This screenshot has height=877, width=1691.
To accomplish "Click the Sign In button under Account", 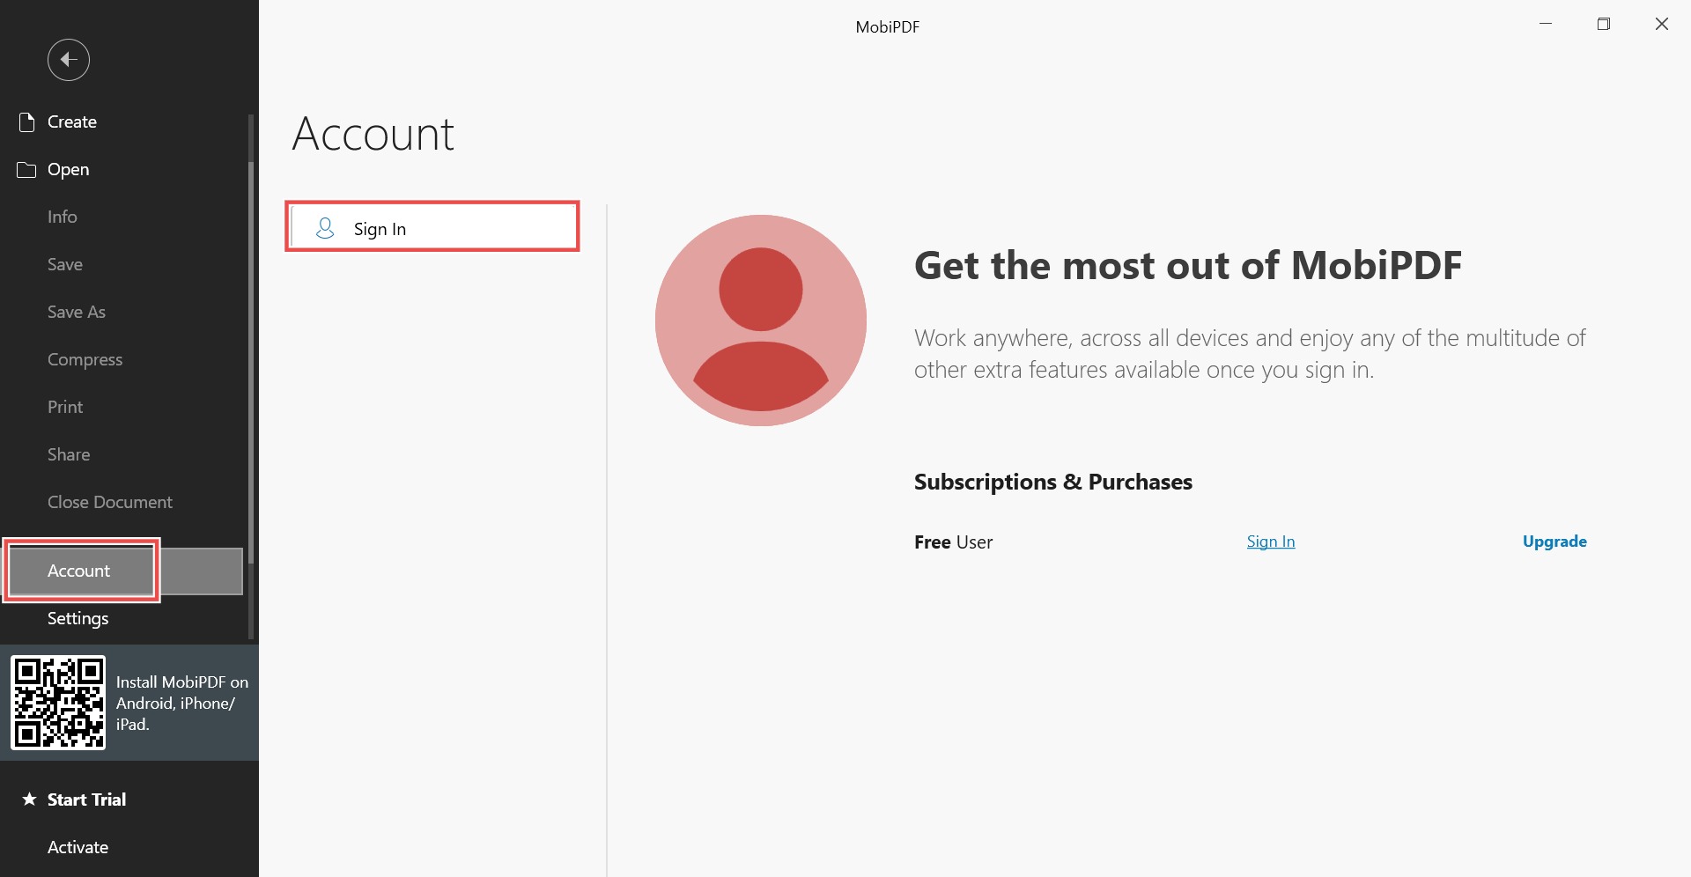I will [432, 227].
